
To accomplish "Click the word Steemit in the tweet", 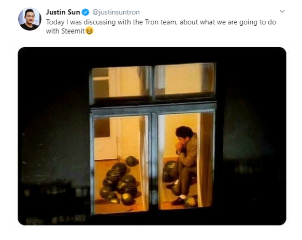I will (73, 31).
